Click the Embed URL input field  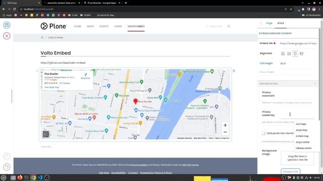pos(298,44)
